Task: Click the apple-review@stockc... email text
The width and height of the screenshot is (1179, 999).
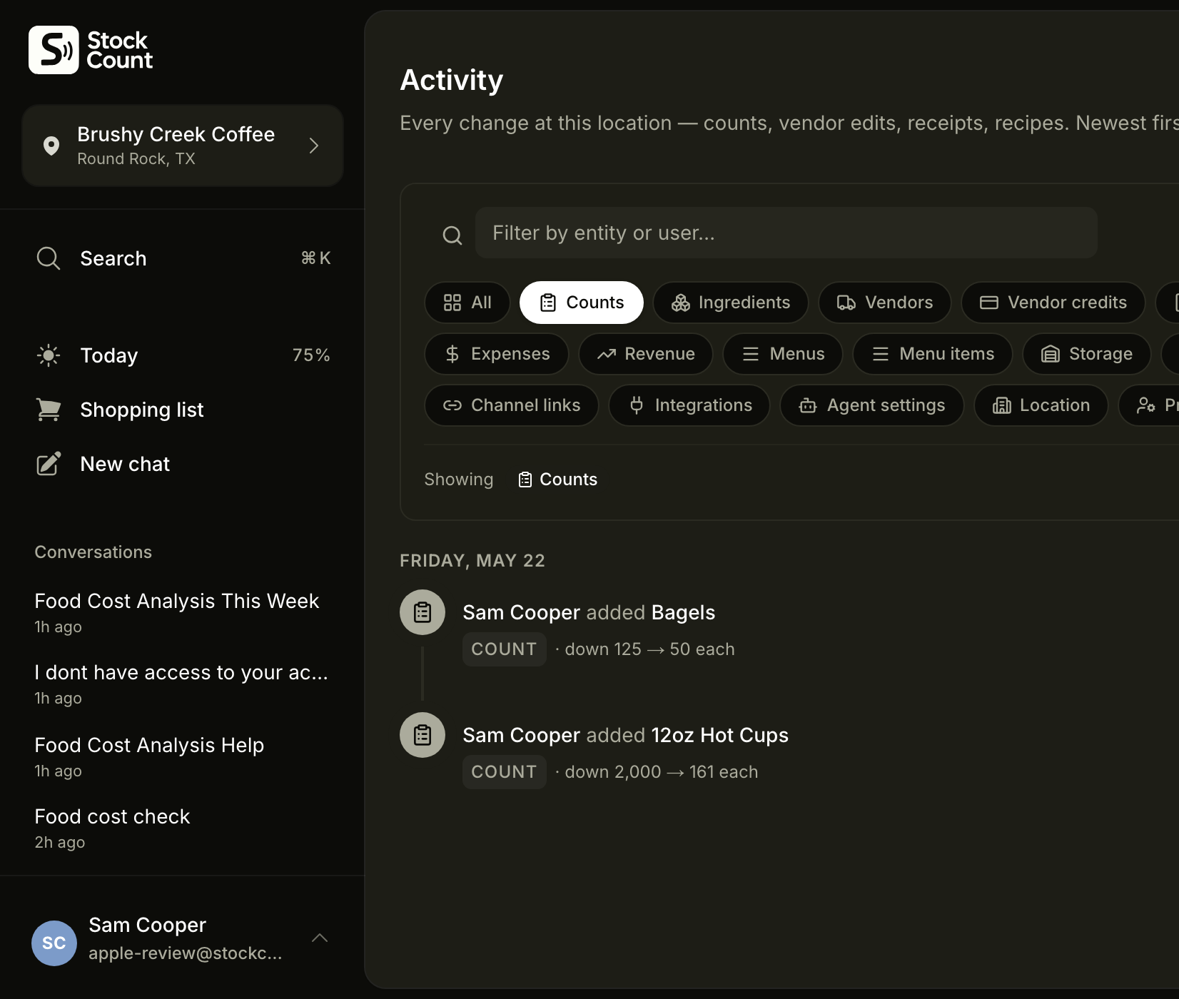Action: [x=186, y=953]
